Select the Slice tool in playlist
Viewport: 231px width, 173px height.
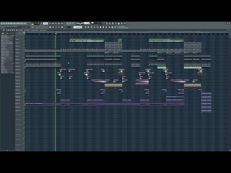pyautogui.click(x=16, y=30)
